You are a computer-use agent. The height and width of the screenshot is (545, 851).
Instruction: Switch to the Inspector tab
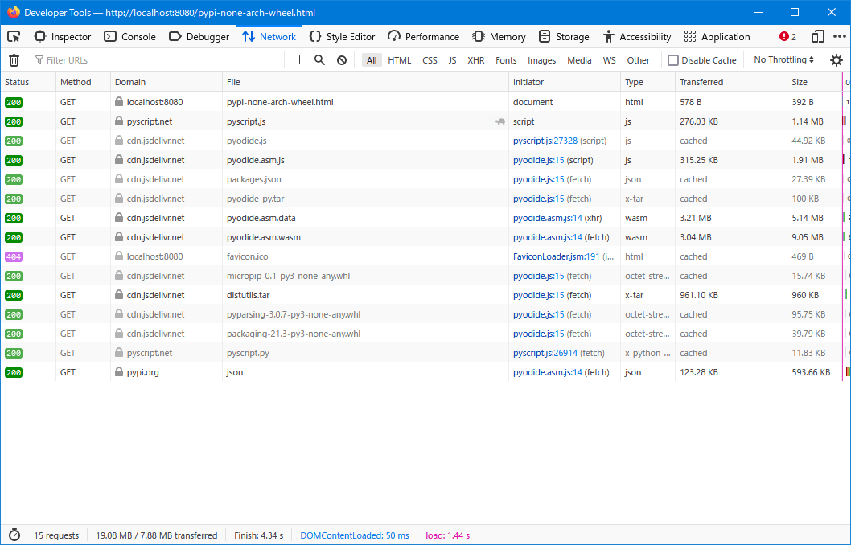tap(63, 37)
